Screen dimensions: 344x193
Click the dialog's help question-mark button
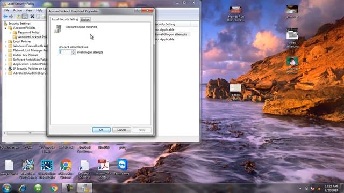(x=138, y=10)
